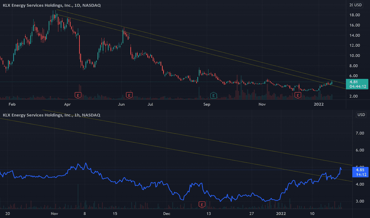
Task: Click the Jul label on the daily time axis
Action: click(x=150, y=104)
